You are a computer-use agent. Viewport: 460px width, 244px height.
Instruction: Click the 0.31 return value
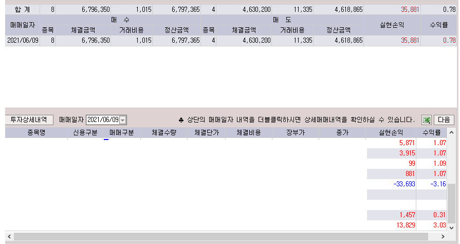tap(439, 215)
